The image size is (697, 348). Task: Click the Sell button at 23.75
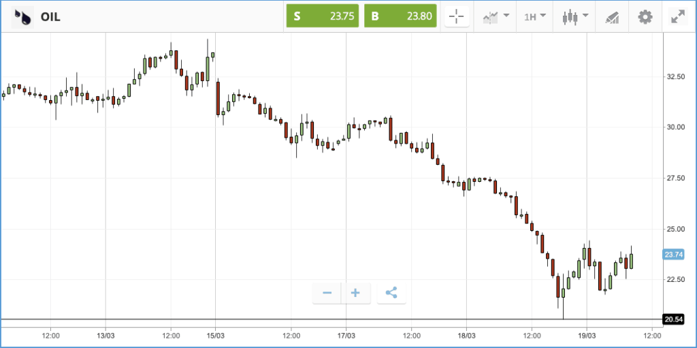click(322, 16)
